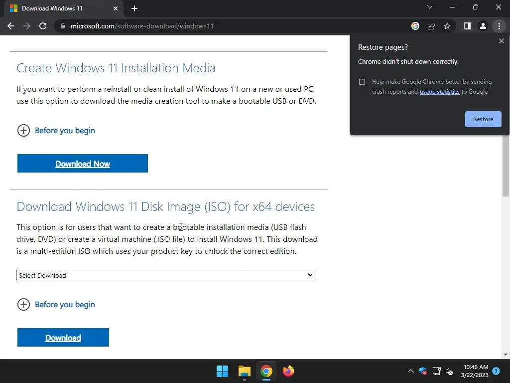Viewport: 510px width, 383px height.
Task: Click the network status tray icon
Action: [436, 371]
